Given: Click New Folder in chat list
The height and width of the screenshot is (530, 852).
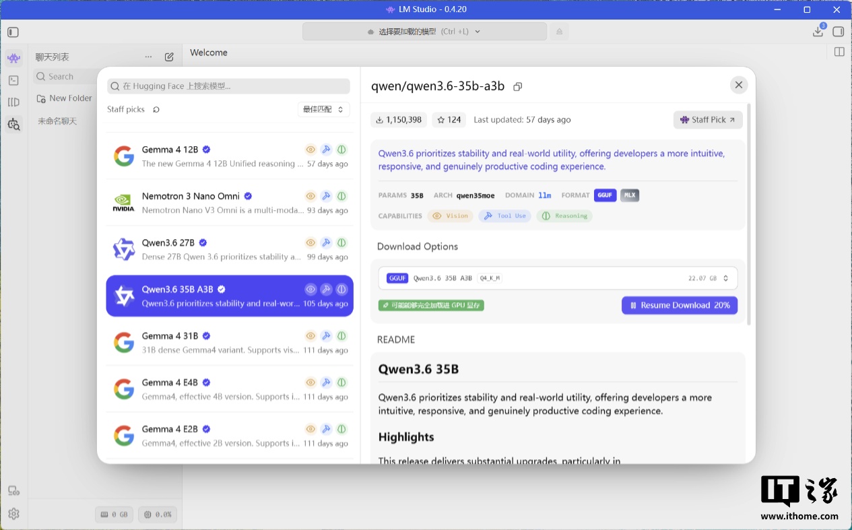Looking at the screenshot, I should 64,98.
